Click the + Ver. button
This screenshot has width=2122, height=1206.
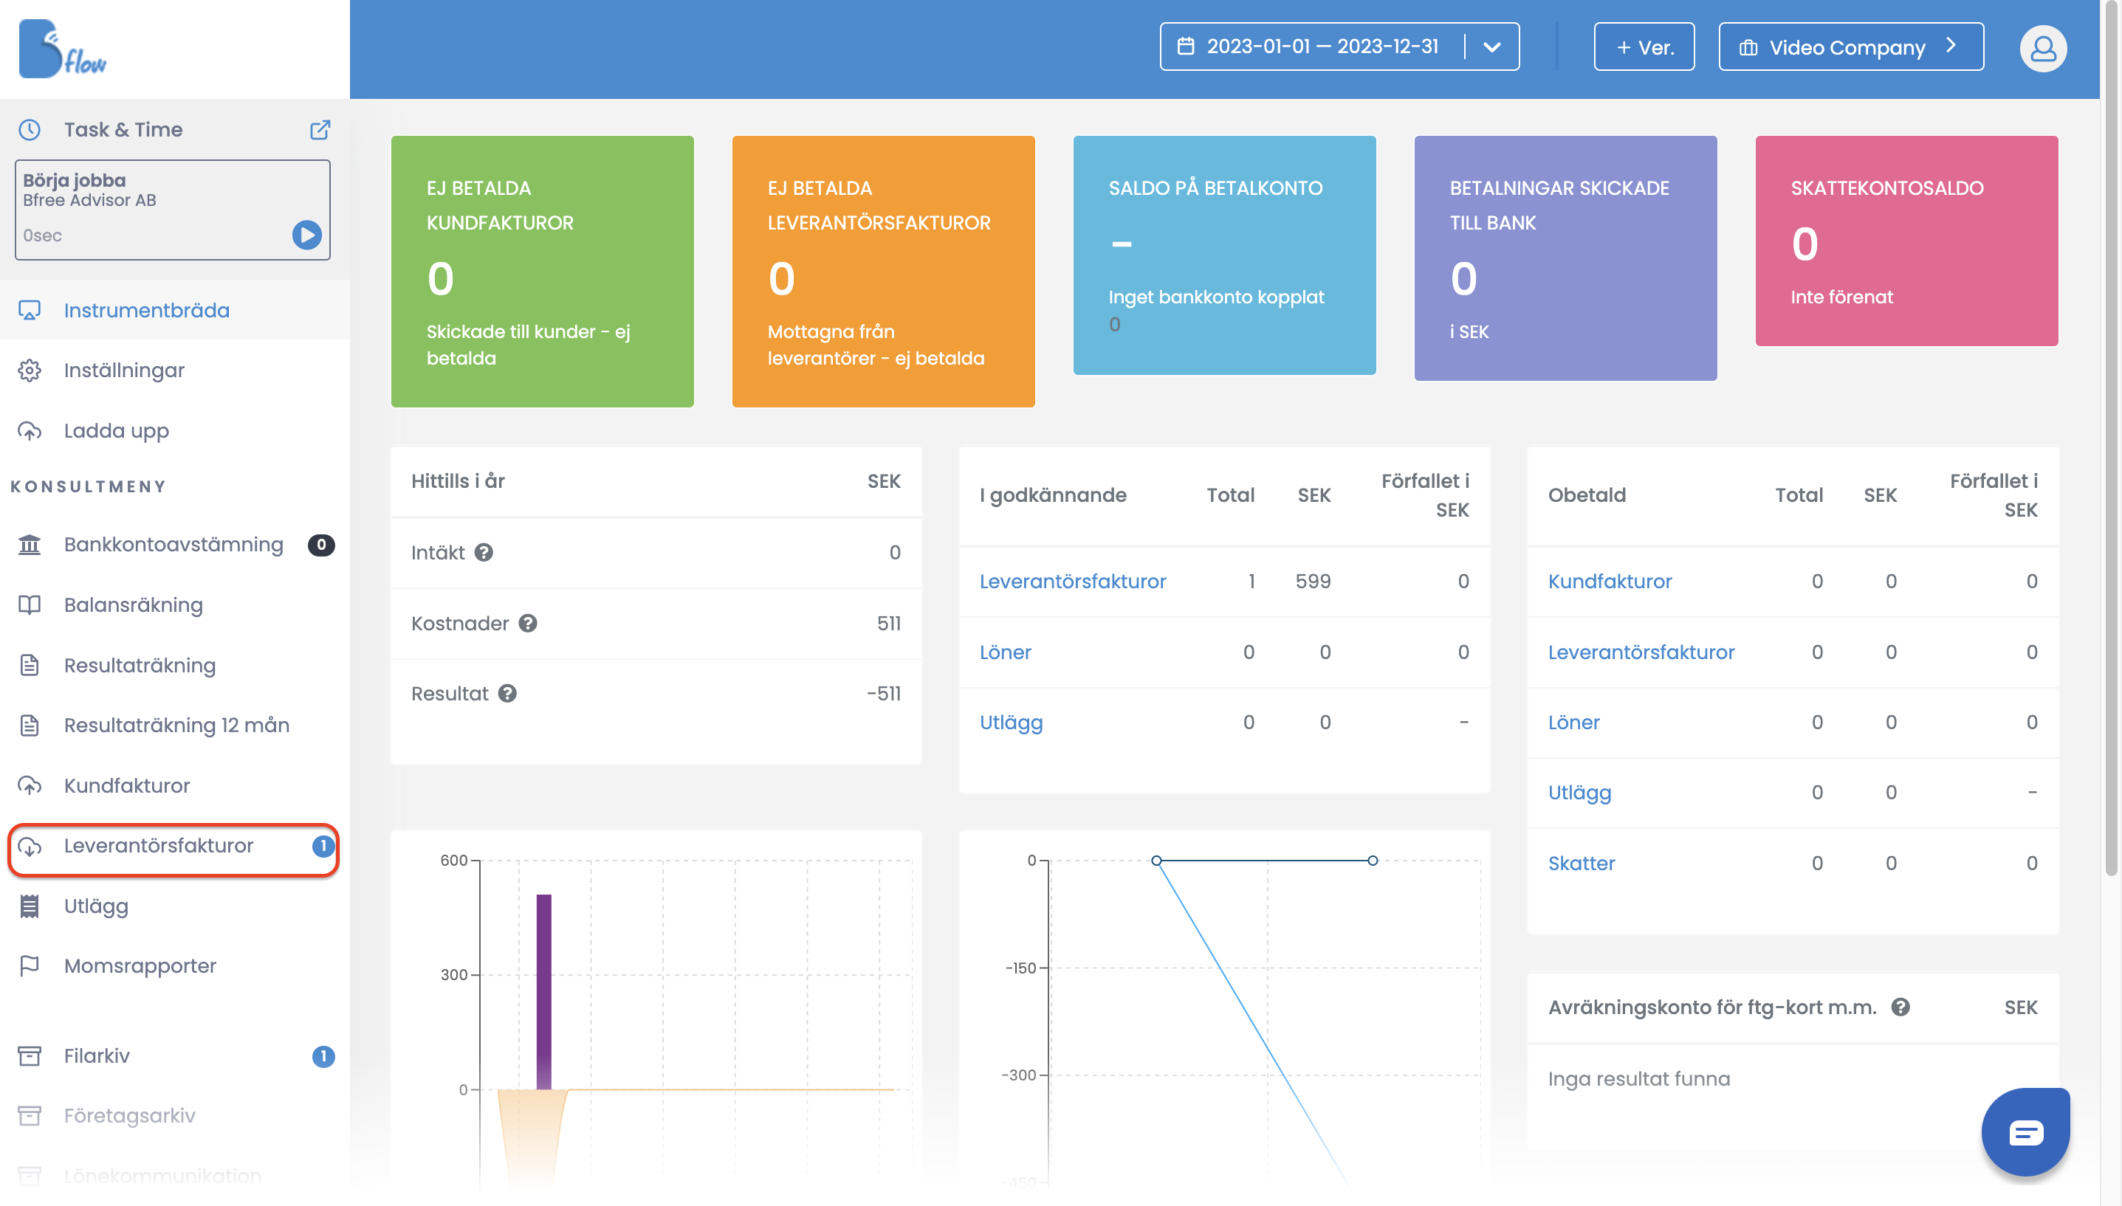coord(1644,47)
